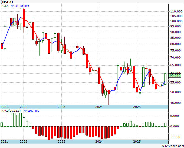
Task: Click the most recent MACD histogram bar
Action: tap(165, 125)
